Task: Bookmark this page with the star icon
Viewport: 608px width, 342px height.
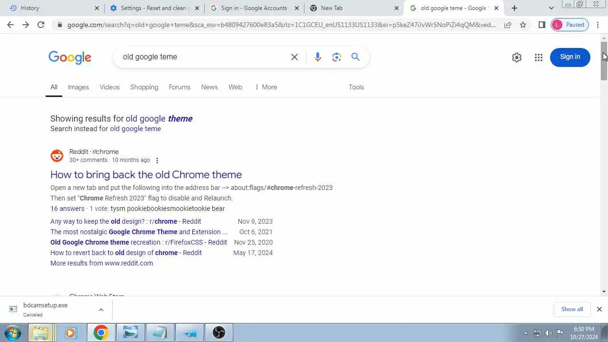Action: coord(523,25)
